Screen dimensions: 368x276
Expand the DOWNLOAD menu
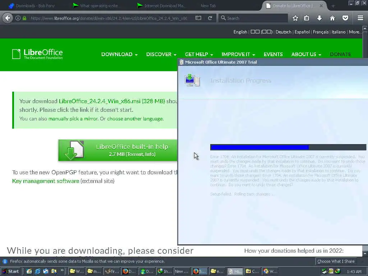119,54
